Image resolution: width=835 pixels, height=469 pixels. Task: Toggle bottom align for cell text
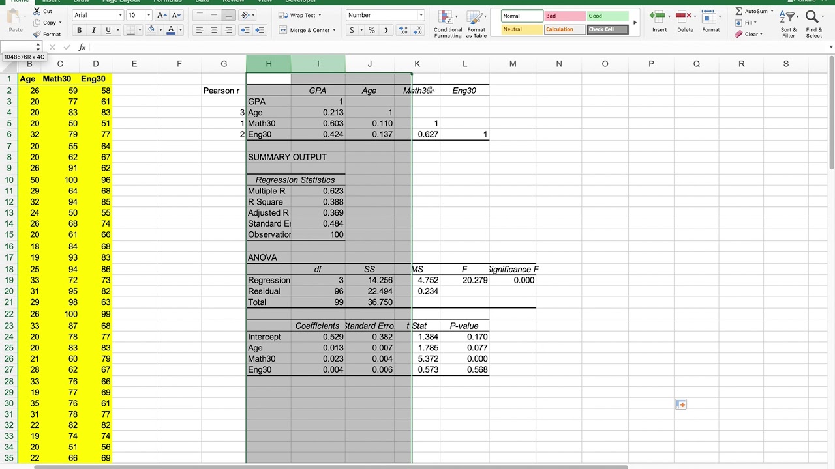click(228, 15)
